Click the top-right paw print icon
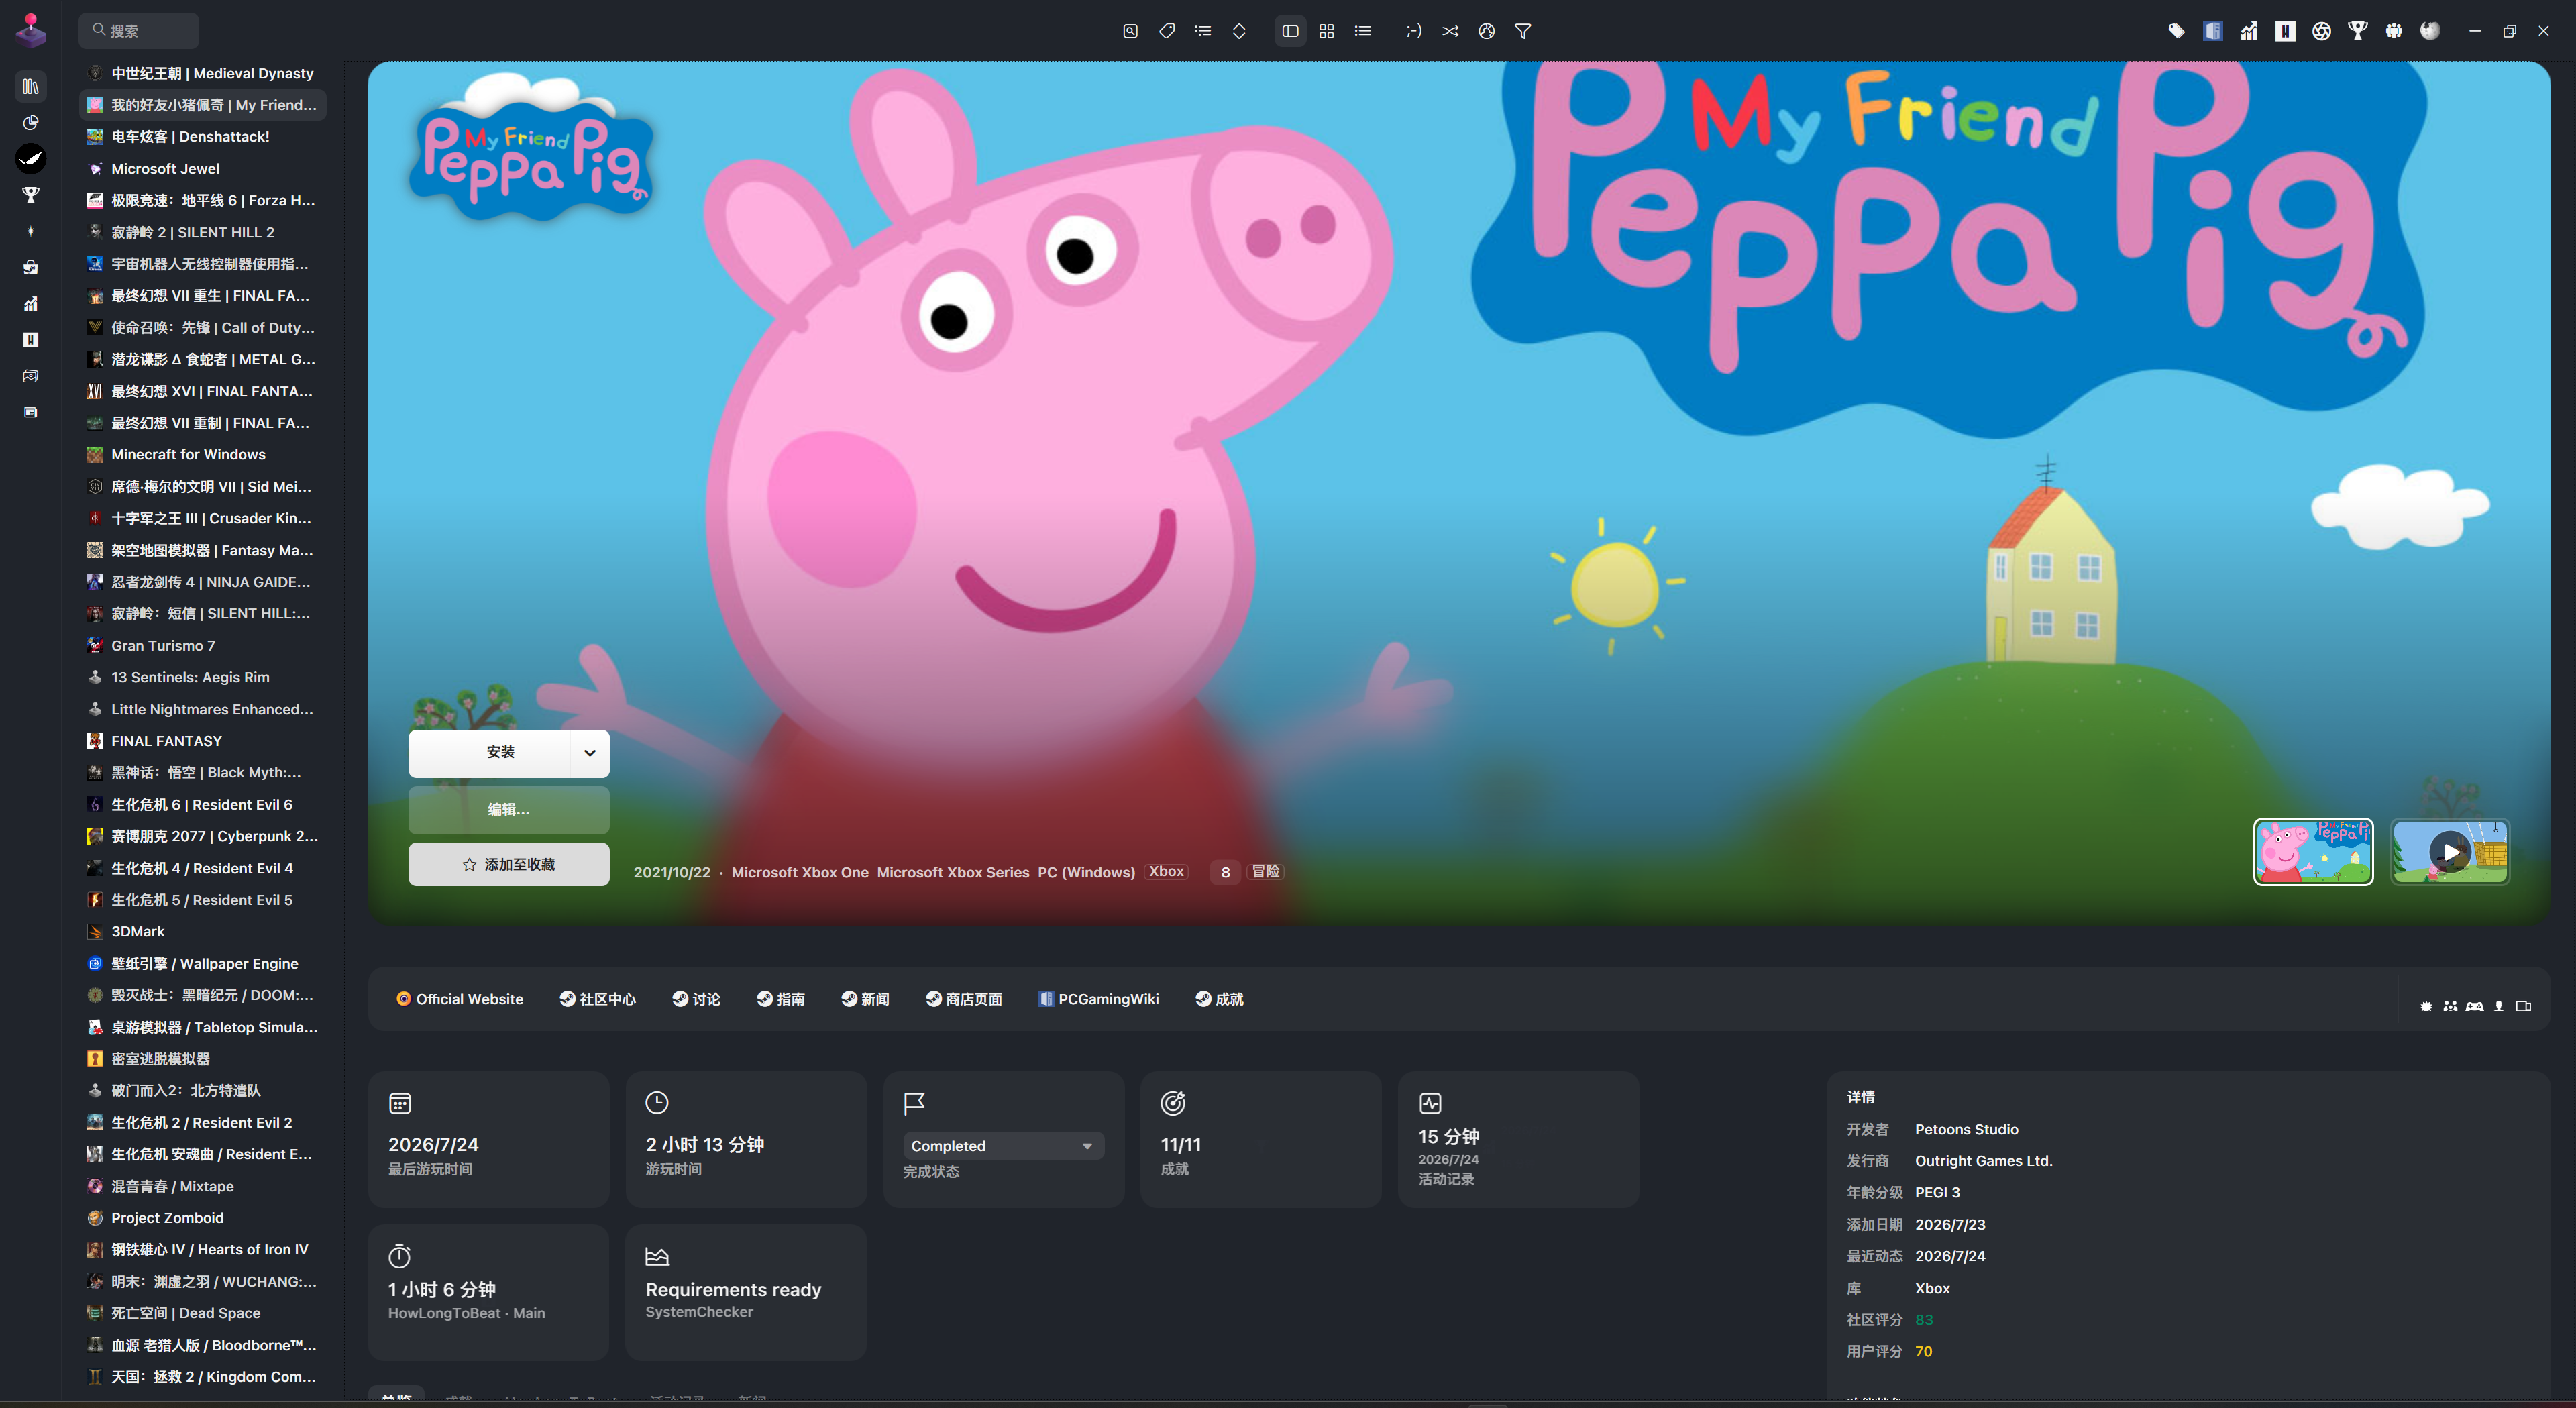The width and height of the screenshot is (2576, 1408). [x=2394, y=31]
